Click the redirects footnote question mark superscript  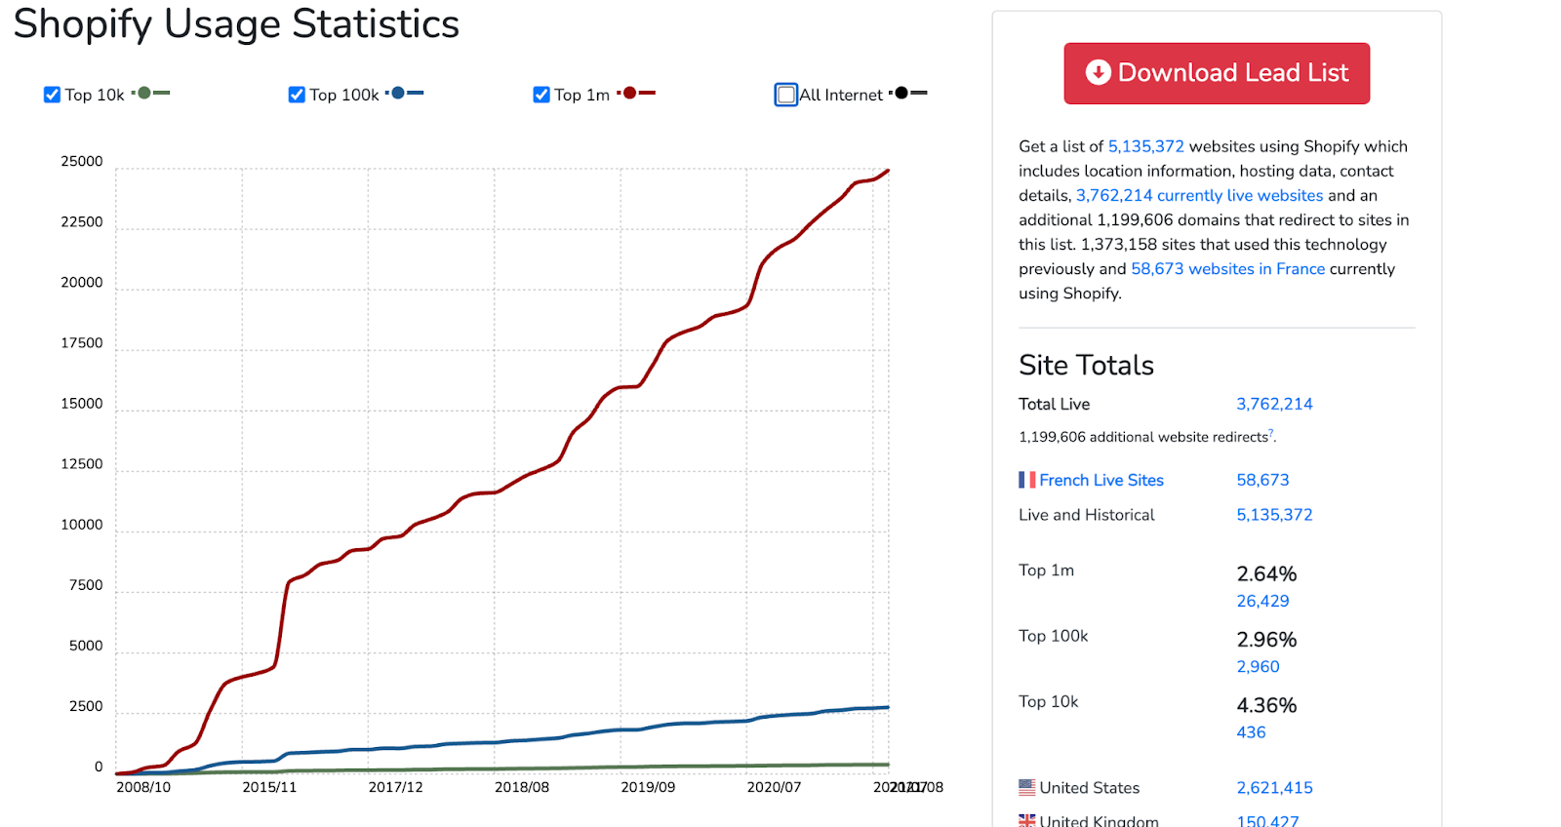1271,433
